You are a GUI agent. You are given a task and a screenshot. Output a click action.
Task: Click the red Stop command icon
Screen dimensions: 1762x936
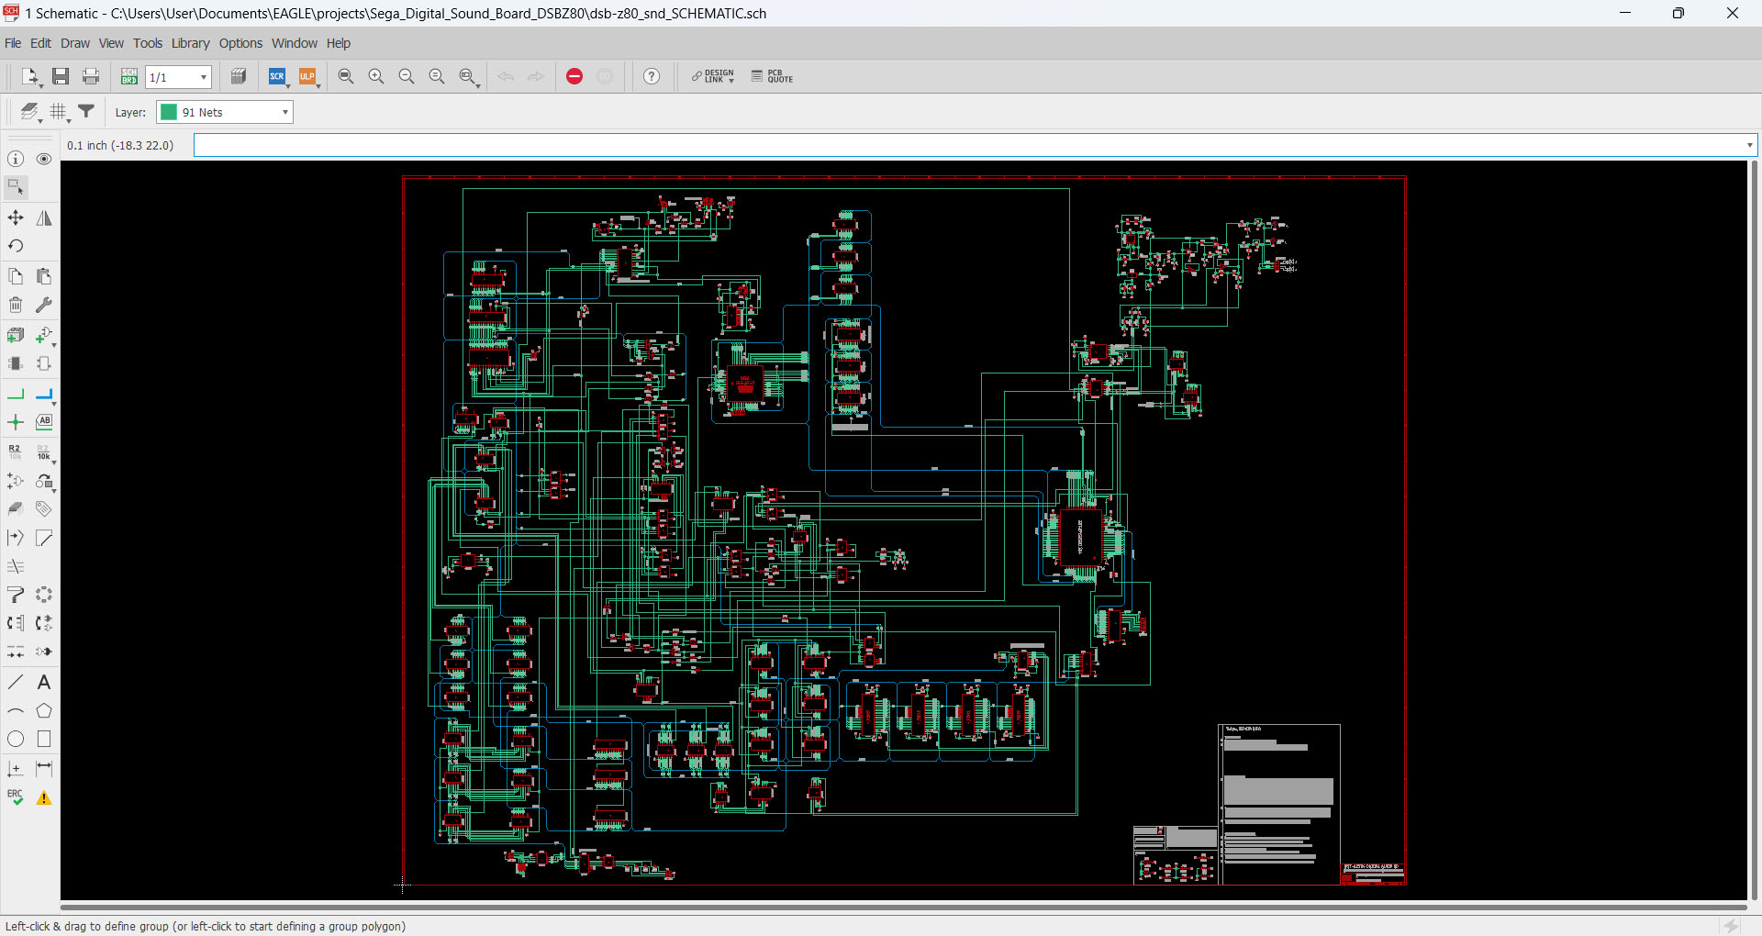[574, 77]
